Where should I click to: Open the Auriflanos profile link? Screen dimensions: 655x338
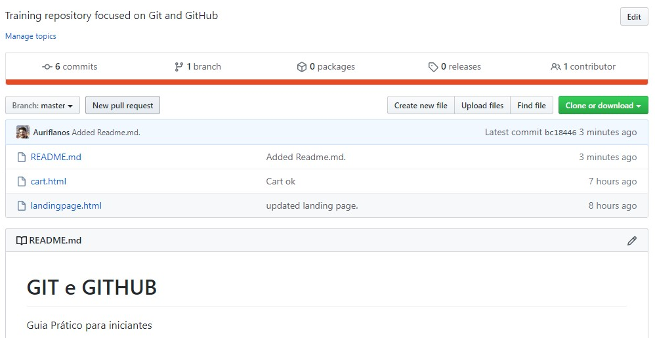pyautogui.click(x=51, y=133)
